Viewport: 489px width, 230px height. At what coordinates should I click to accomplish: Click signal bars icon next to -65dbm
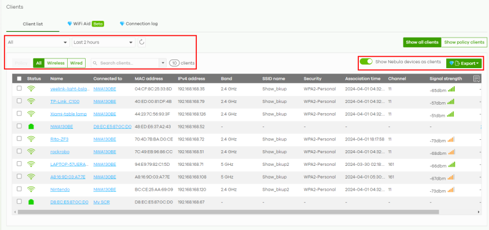point(451,89)
